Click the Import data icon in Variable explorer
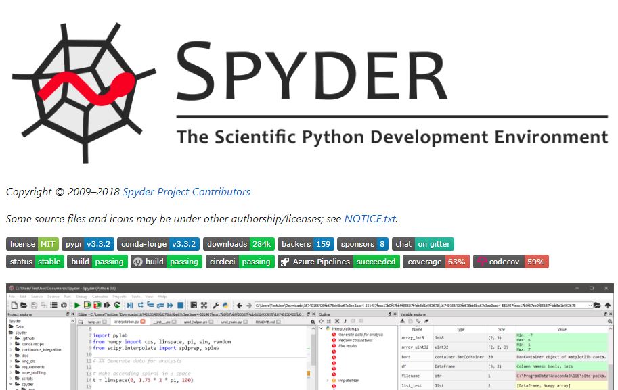 (x=402, y=321)
